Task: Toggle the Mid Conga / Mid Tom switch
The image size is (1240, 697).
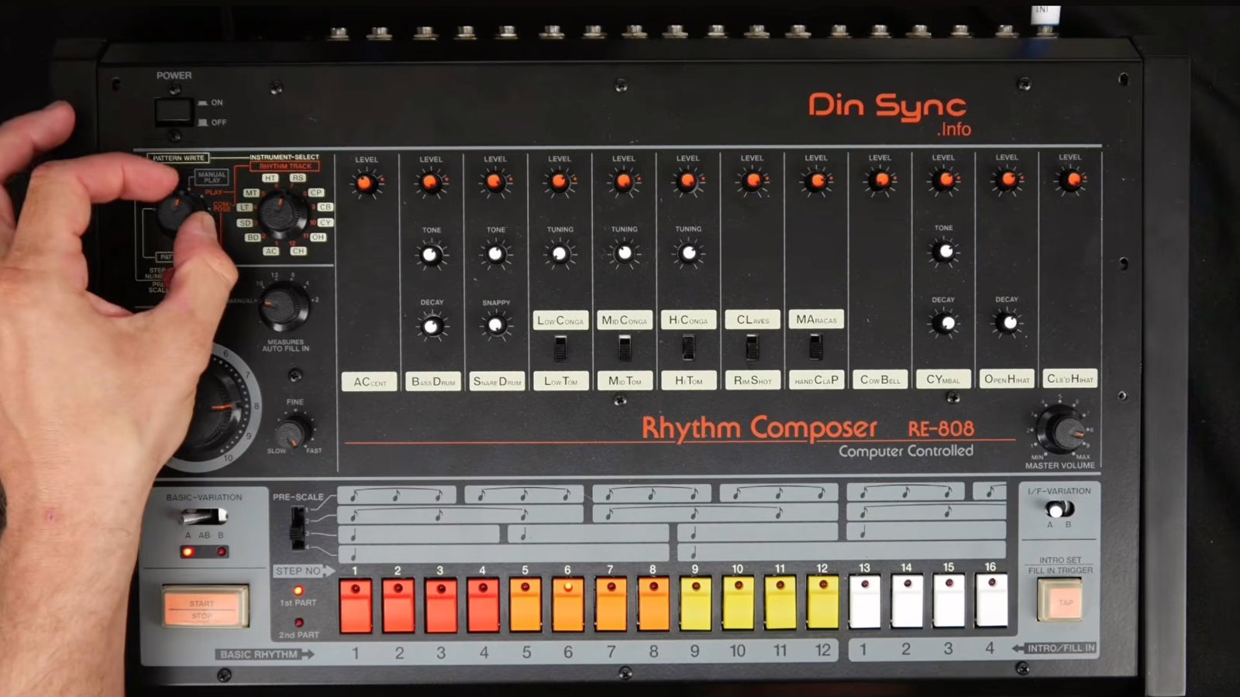Action: click(x=625, y=348)
